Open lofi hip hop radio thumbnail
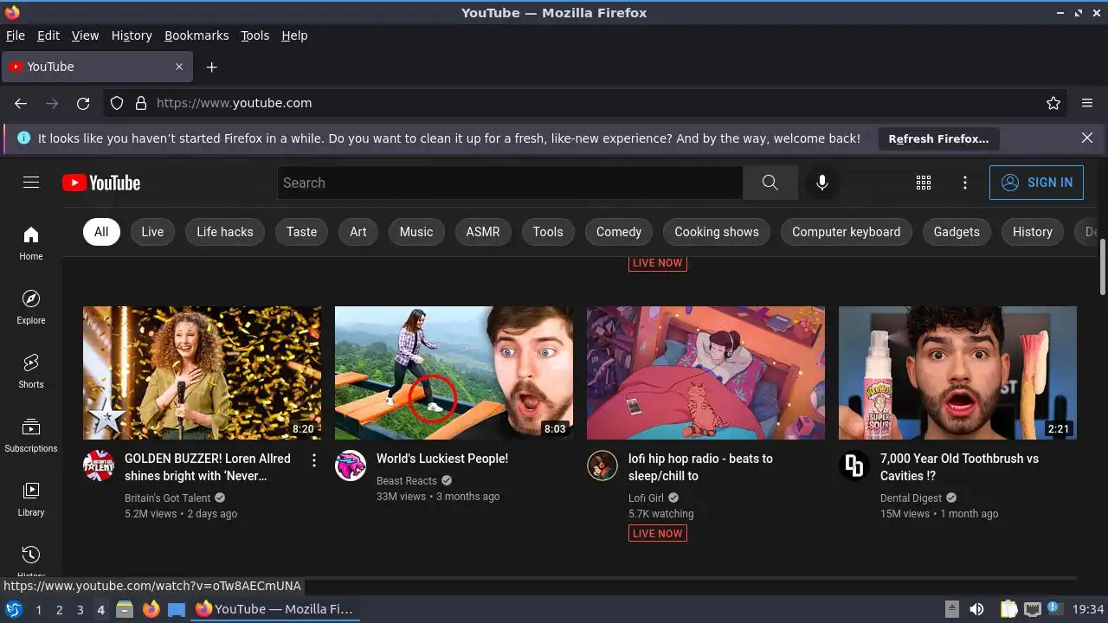The height and width of the screenshot is (623, 1108). click(705, 373)
